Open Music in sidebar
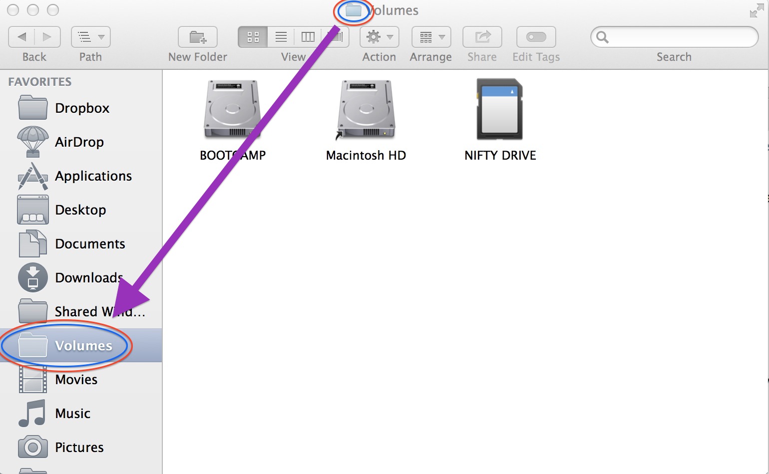This screenshot has height=474, width=769. [81, 414]
